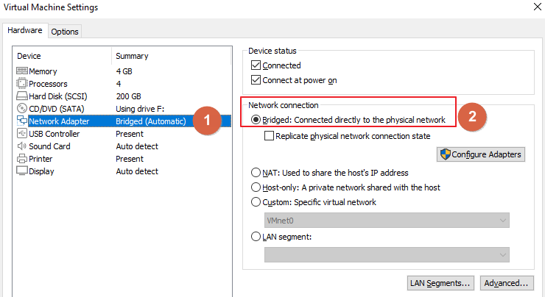Select the Processors chip icon
The height and width of the screenshot is (297, 545).
[21, 83]
